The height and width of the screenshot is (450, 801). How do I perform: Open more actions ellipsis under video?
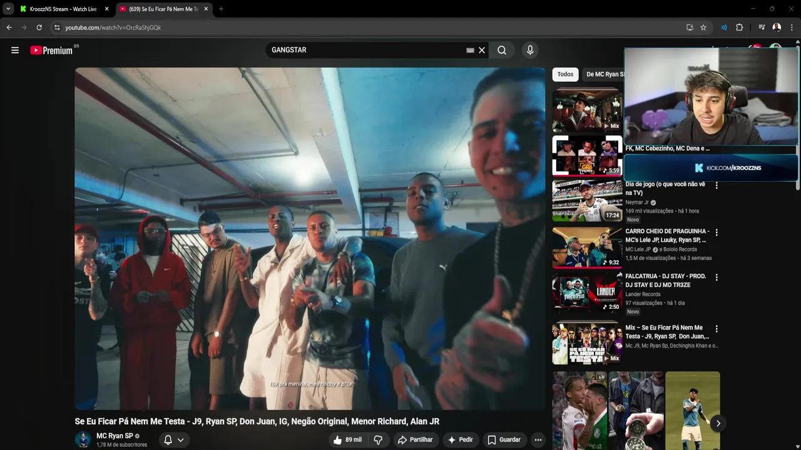[538, 440]
